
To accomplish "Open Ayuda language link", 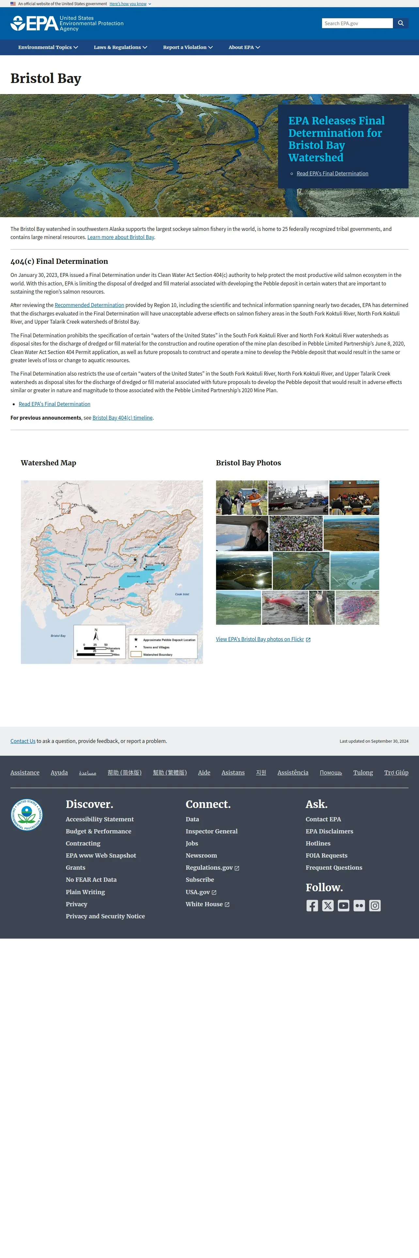I will [59, 773].
